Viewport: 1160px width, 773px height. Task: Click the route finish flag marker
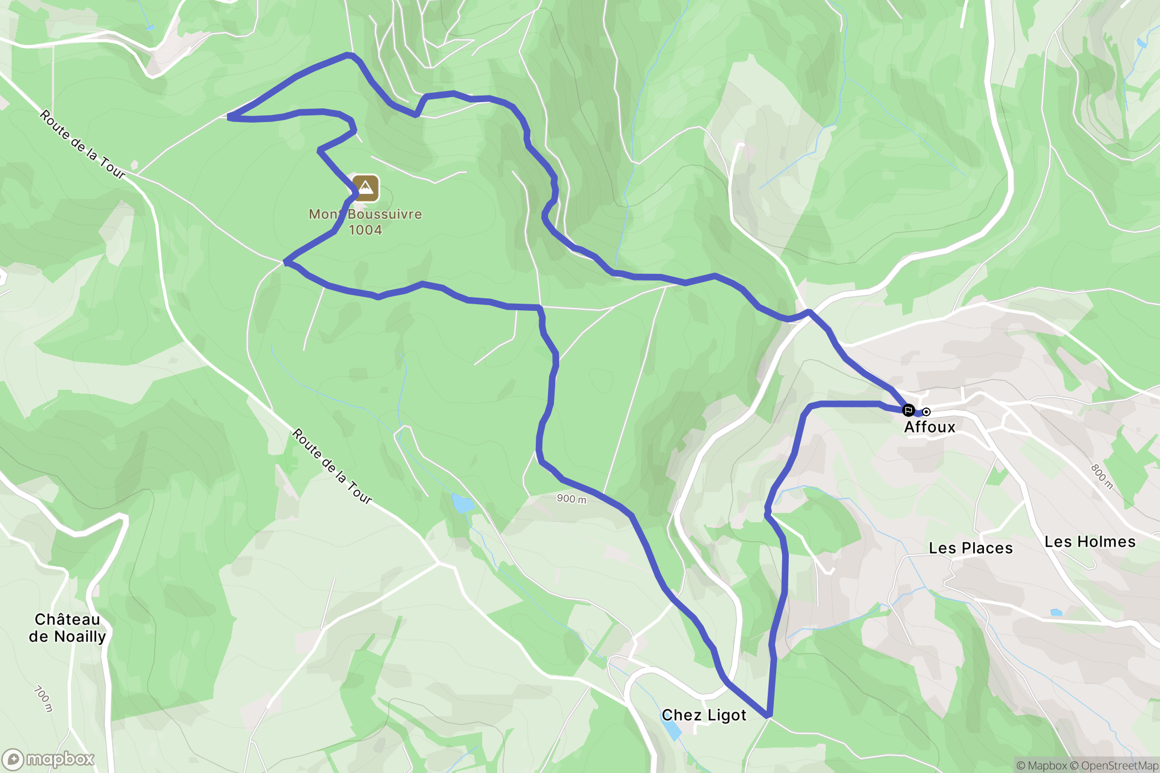coord(908,410)
